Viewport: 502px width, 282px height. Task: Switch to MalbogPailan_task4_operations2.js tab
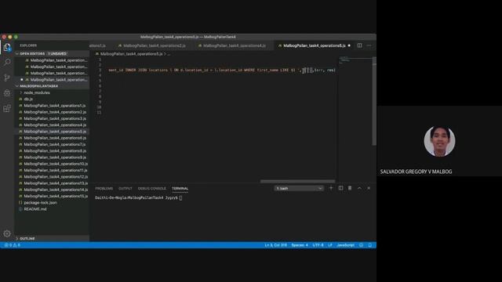click(x=155, y=45)
